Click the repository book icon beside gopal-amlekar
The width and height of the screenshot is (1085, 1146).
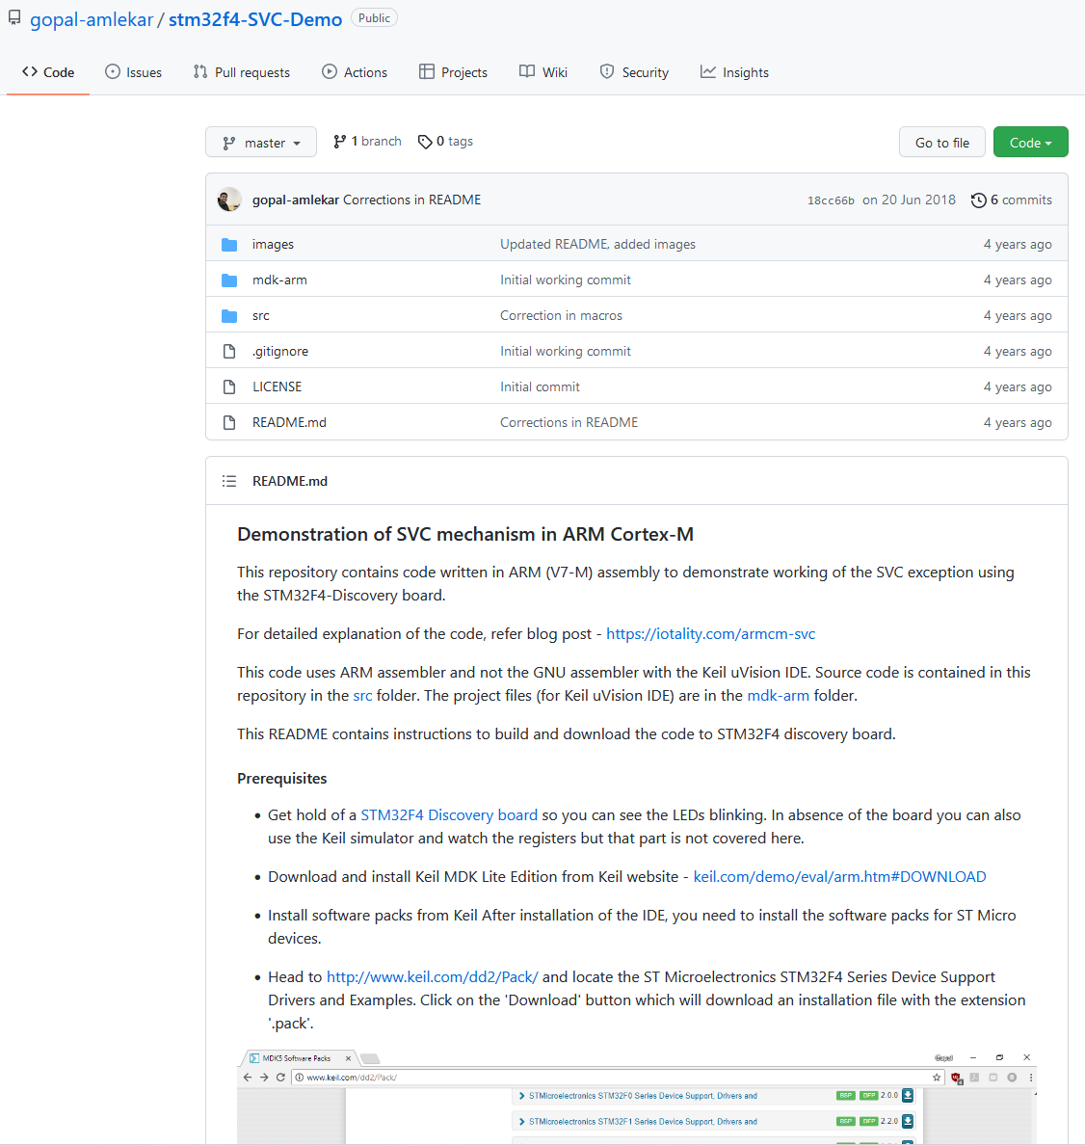tap(13, 18)
